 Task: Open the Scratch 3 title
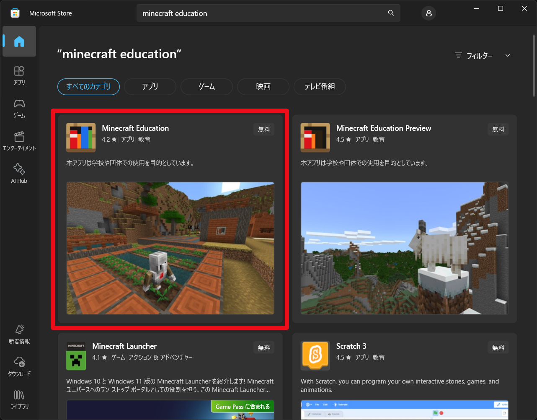351,346
